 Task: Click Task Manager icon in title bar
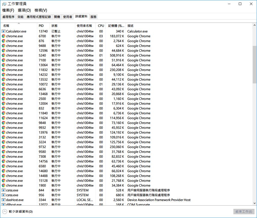click(4, 4)
